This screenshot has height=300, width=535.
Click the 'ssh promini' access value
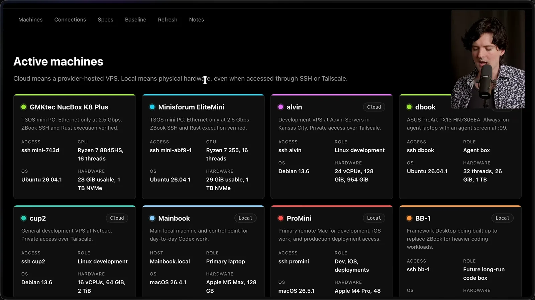coord(294,262)
